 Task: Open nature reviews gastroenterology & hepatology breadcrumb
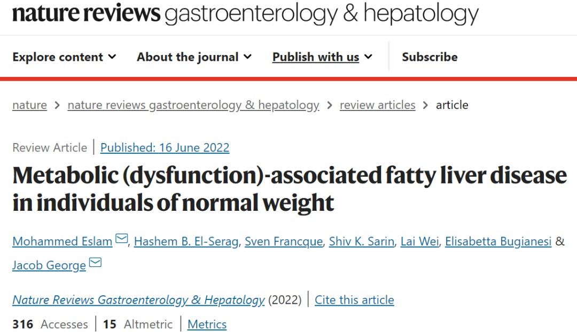click(193, 105)
